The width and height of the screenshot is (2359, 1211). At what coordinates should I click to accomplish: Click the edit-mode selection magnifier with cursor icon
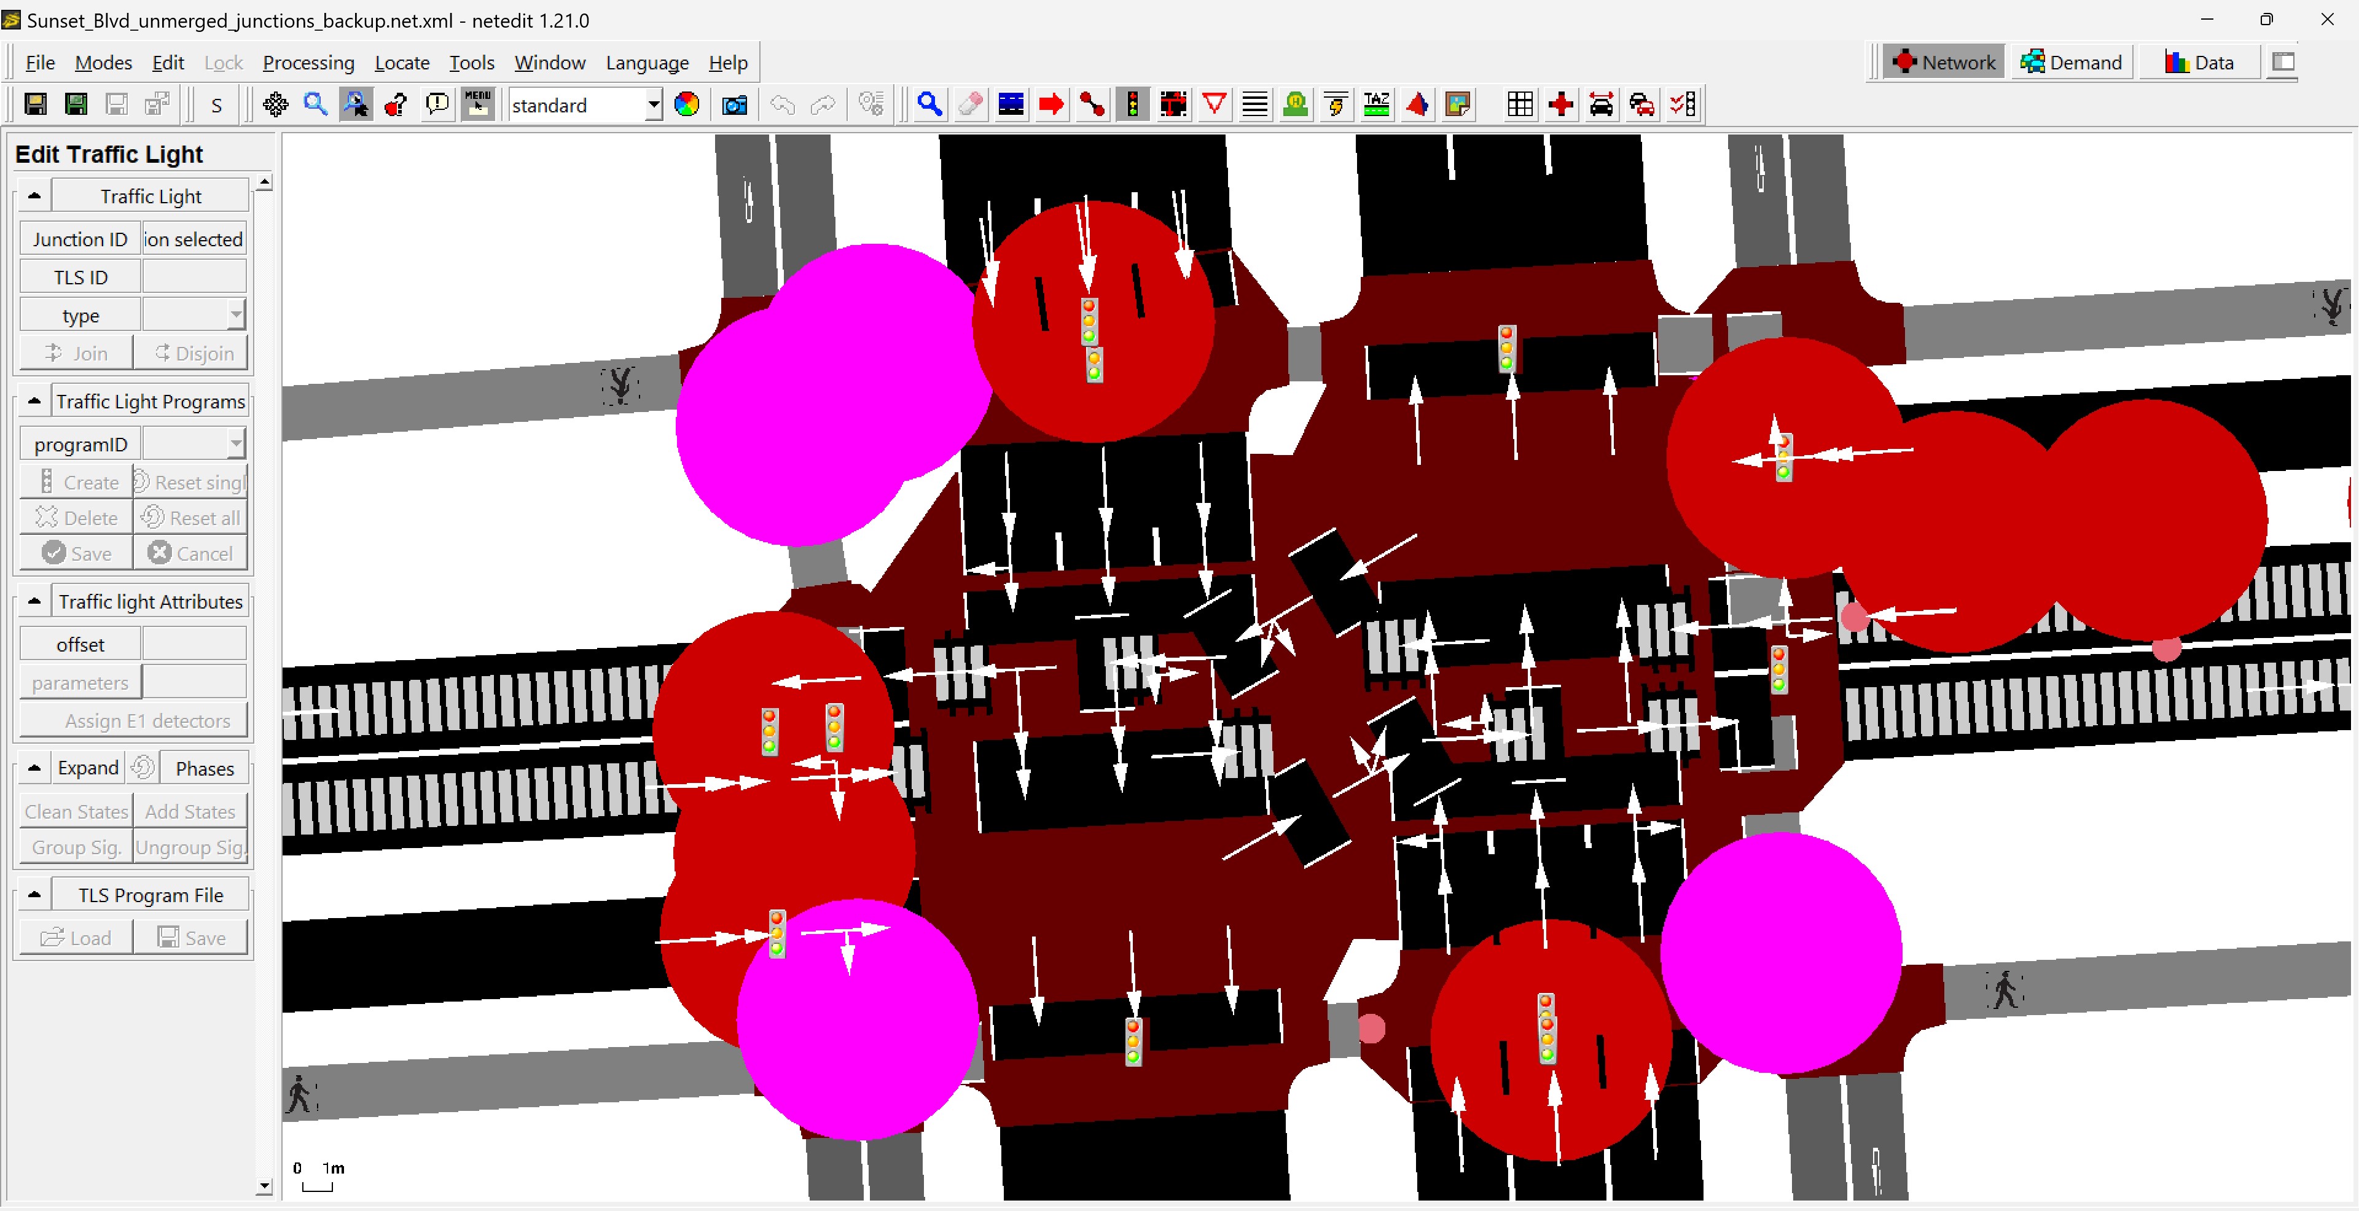click(x=356, y=104)
